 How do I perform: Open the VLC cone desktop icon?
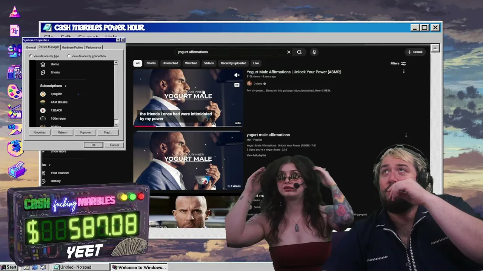(15, 12)
